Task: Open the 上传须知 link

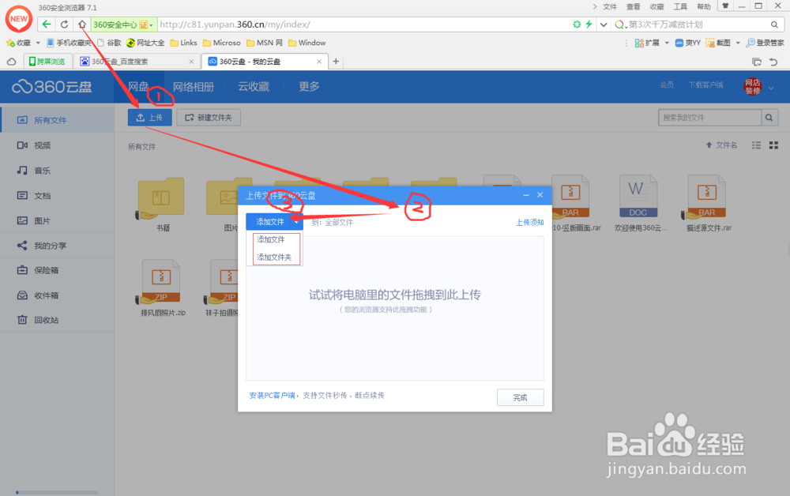Action: [530, 223]
